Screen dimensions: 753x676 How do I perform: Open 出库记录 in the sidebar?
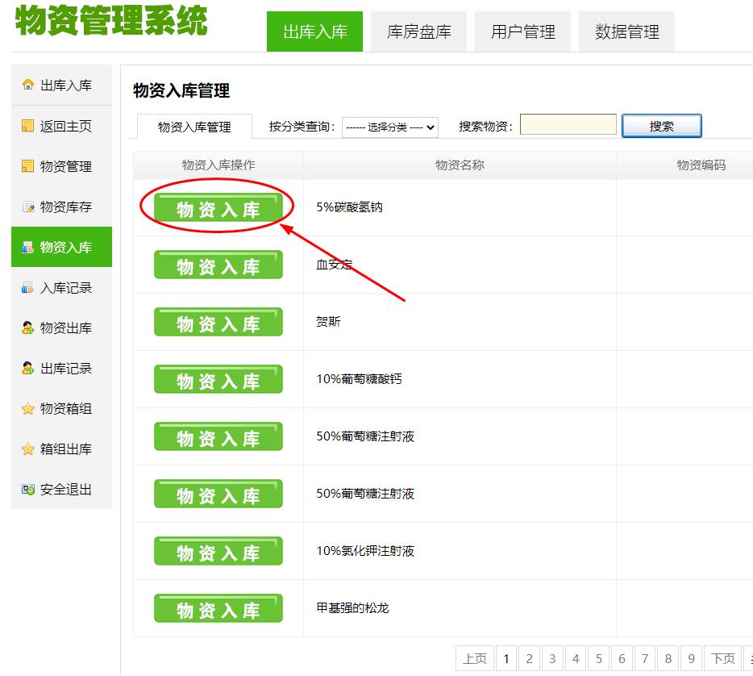[61, 369]
